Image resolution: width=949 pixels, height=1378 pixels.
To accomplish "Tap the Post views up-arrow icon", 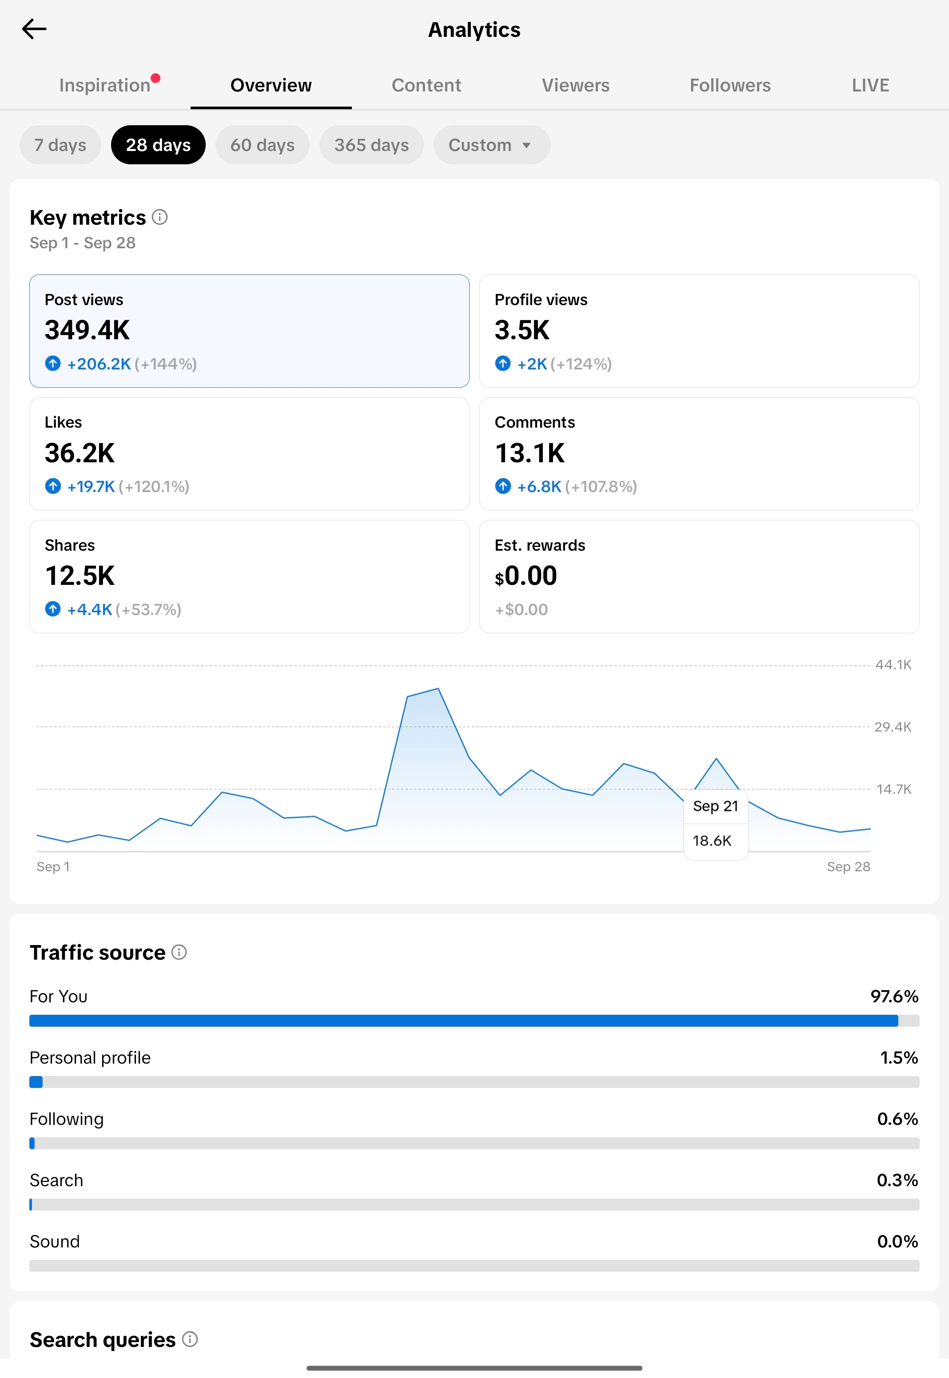I will click(x=53, y=363).
